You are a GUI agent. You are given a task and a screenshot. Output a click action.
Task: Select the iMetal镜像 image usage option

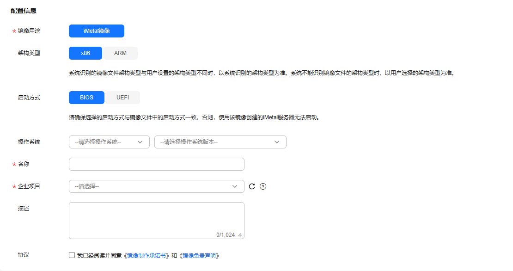(97, 31)
